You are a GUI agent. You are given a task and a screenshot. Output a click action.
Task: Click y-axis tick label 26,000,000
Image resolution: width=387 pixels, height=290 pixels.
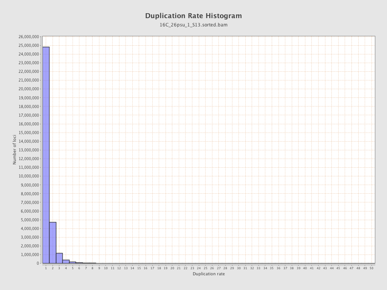coord(29,37)
